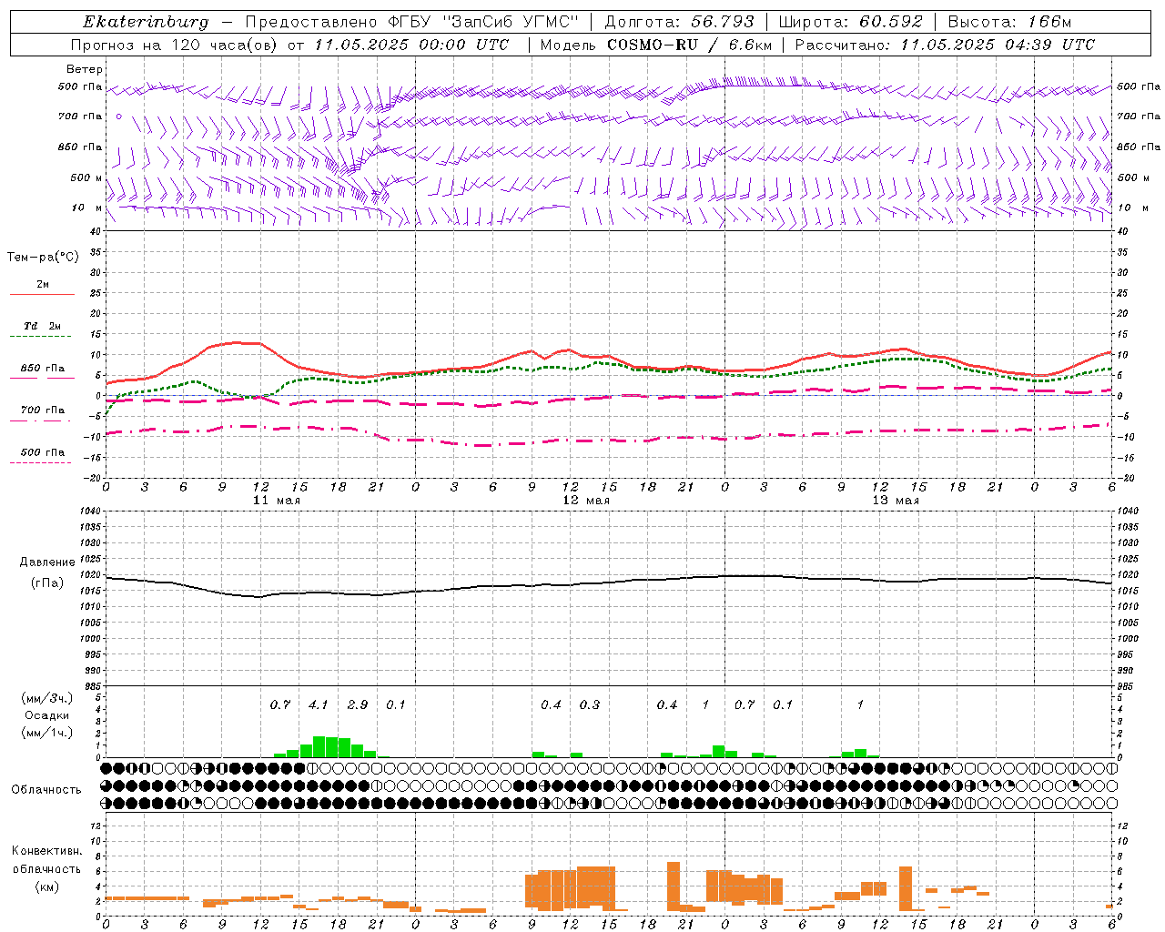Select the 11 мая date label

(277, 501)
